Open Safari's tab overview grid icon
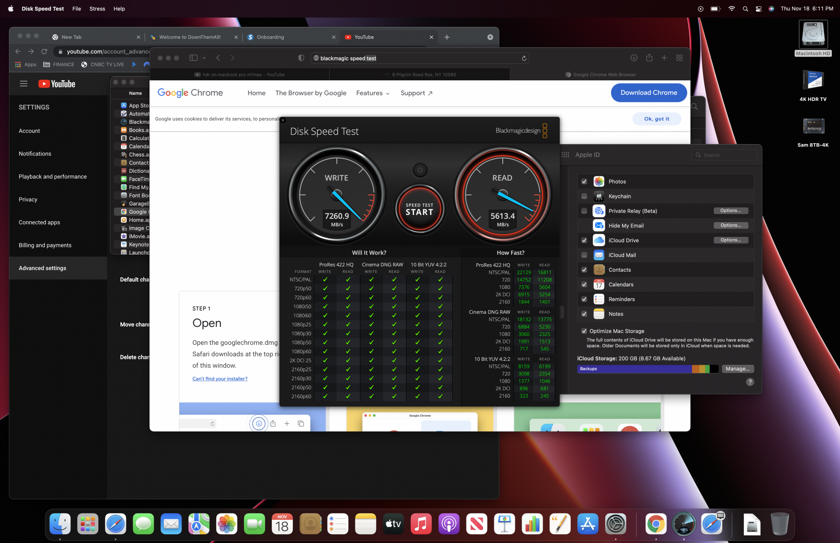Screen dimensions: 840x543 tap(679, 58)
